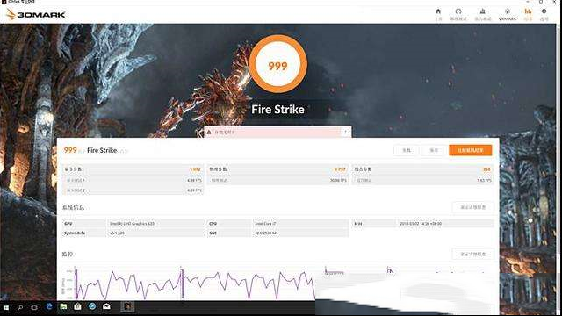
Task: Select the VRMARK navigation icon
Action: point(508,14)
